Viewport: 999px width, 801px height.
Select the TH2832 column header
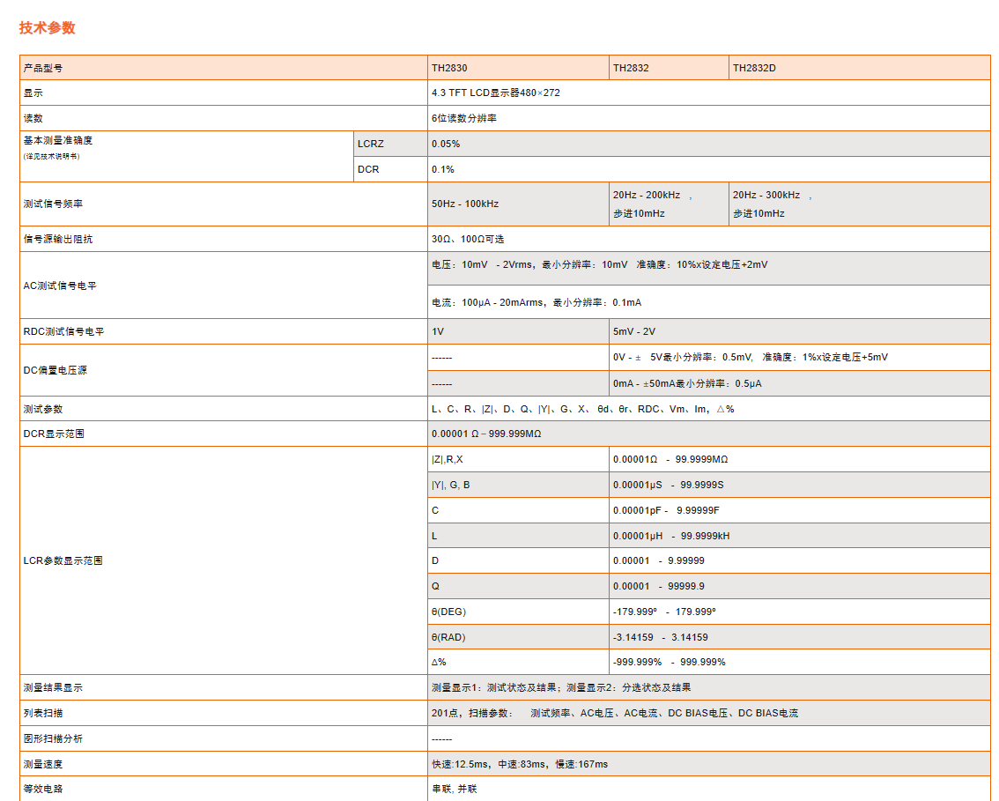coord(631,68)
